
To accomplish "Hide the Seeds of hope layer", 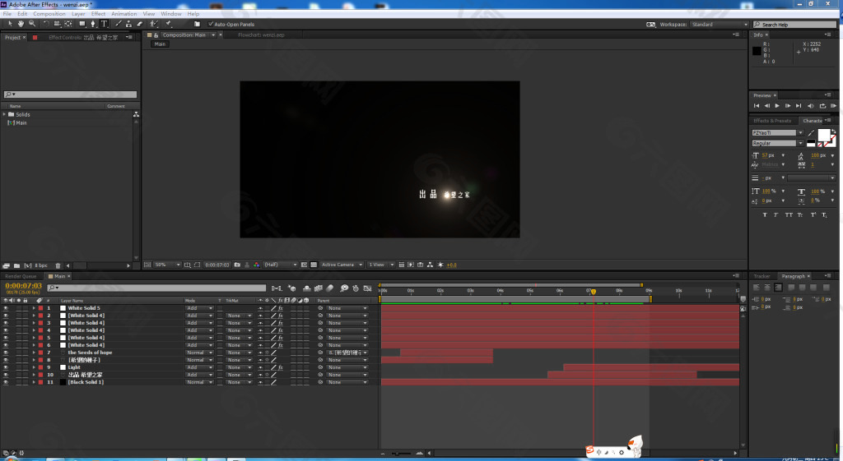I will 6,353.
